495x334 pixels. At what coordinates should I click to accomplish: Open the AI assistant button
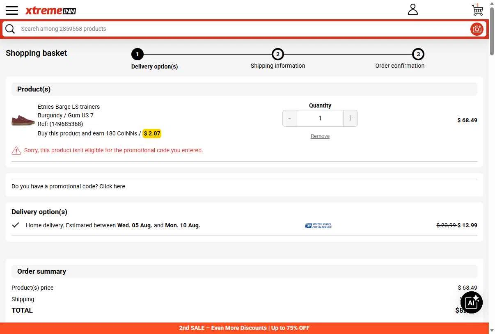(471, 303)
